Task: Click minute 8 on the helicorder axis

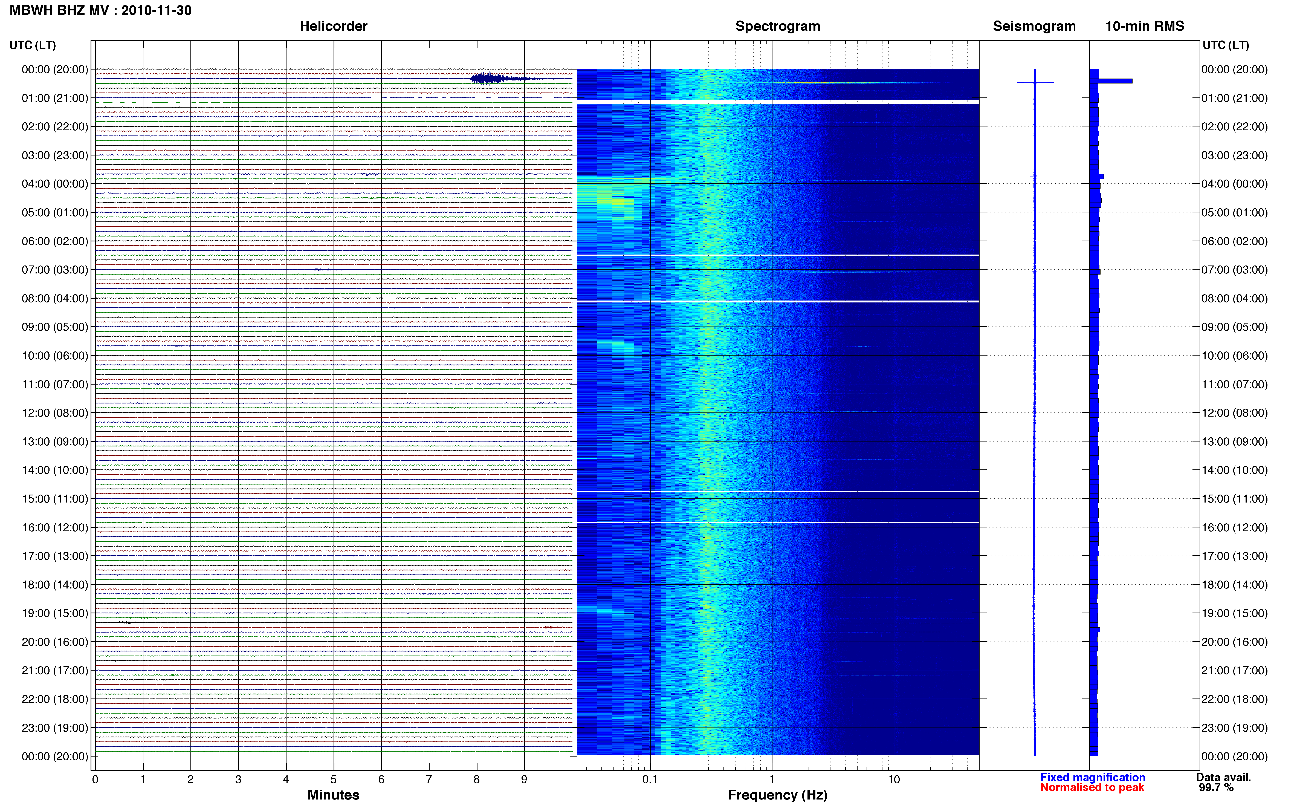Action: 476,779
